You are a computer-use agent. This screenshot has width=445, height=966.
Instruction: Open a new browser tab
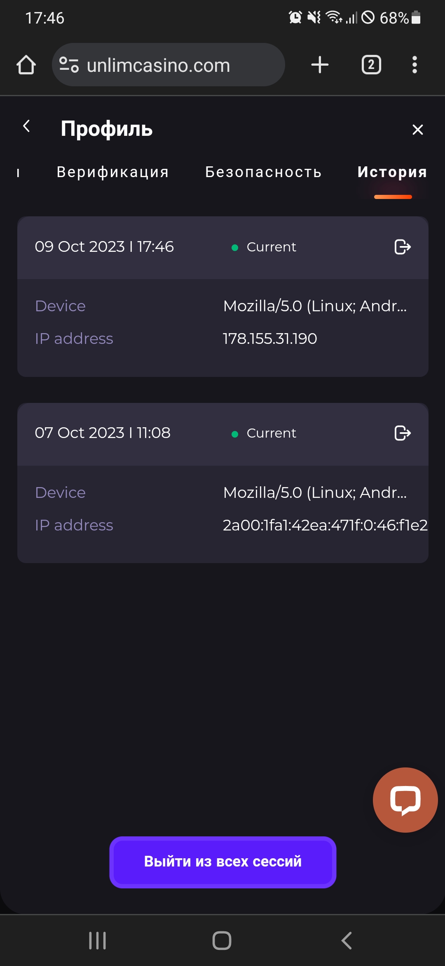[320, 65]
